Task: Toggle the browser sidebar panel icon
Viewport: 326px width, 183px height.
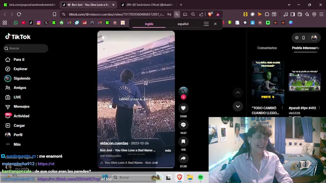Action: tap(293, 14)
